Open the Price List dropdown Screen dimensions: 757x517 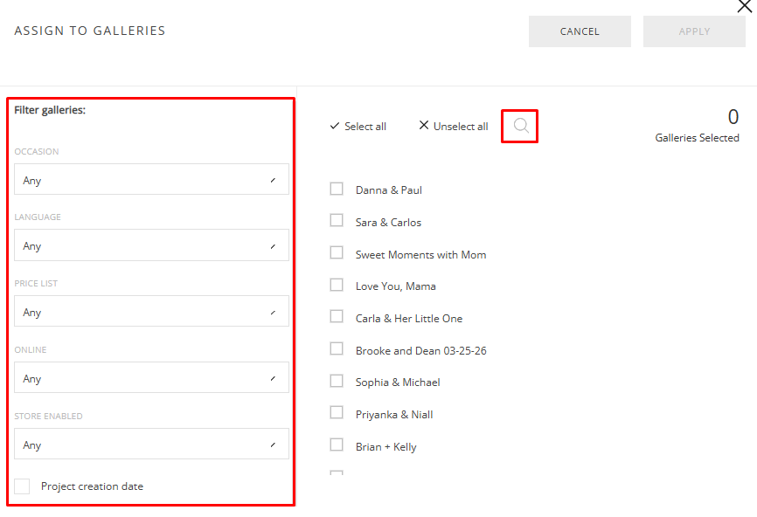click(151, 312)
